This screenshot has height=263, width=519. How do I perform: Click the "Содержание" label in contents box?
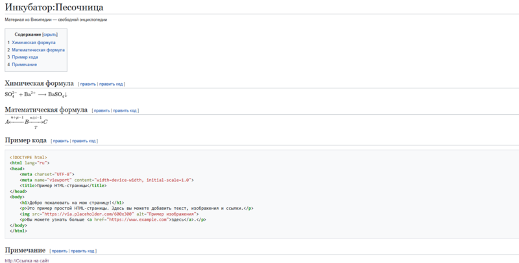click(28, 34)
